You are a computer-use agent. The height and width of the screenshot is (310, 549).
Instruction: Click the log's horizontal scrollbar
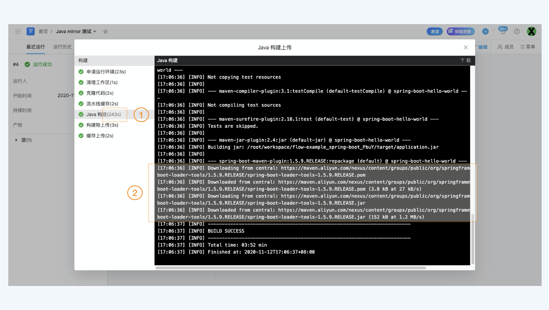tap(291, 268)
